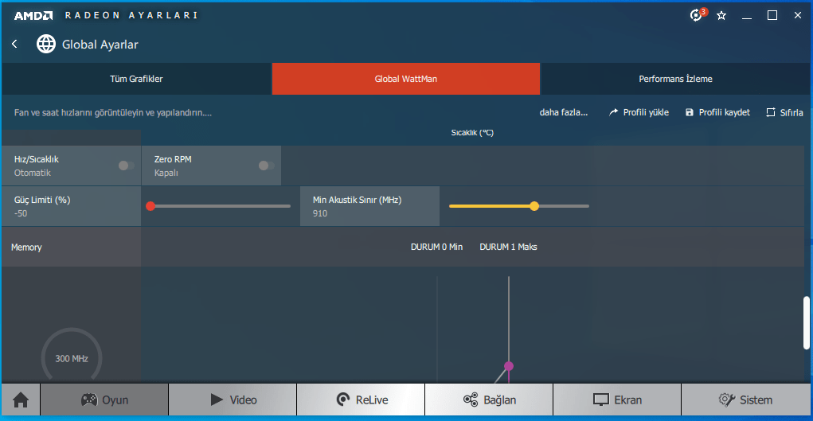
Task: Switch to the Performans İzleme tab
Action: pos(675,79)
